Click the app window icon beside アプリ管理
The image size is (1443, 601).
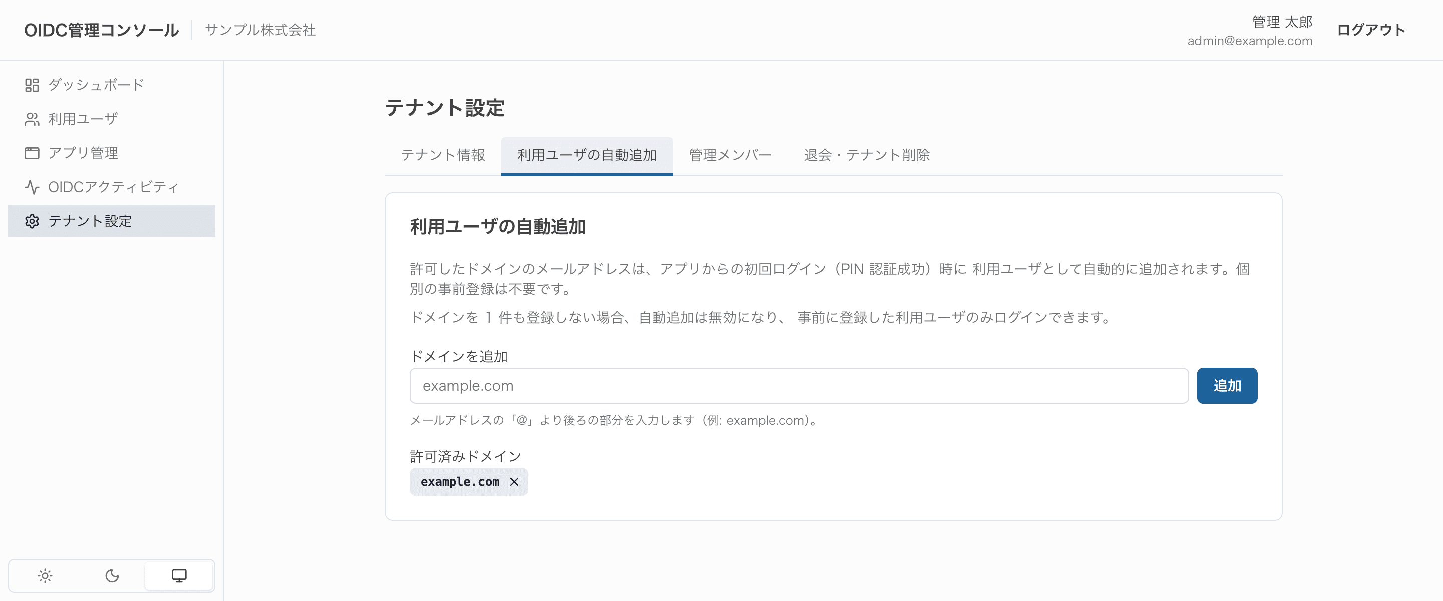point(32,153)
